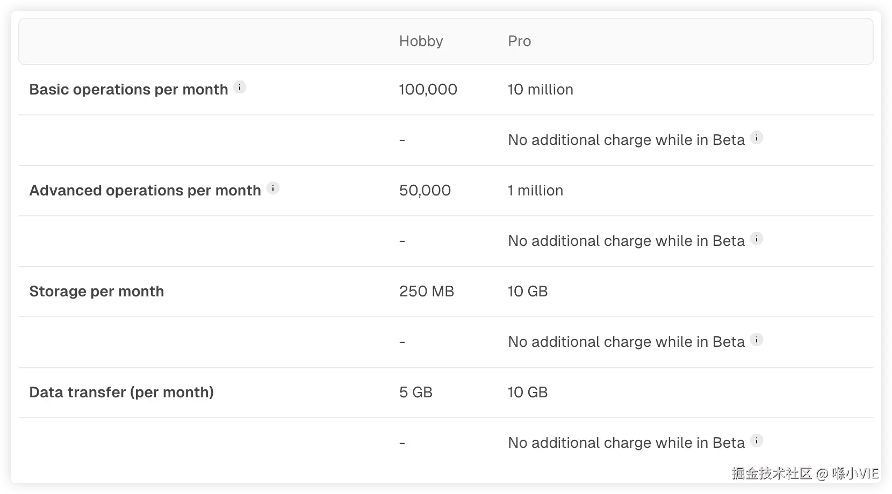Open Beta charge info icon under Data transfer row

[757, 441]
